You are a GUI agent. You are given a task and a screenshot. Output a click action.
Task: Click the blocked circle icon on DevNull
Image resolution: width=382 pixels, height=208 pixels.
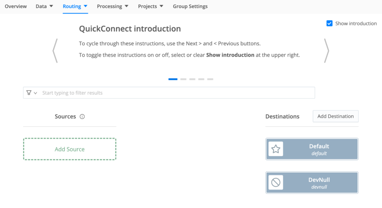[x=276, y=183]
